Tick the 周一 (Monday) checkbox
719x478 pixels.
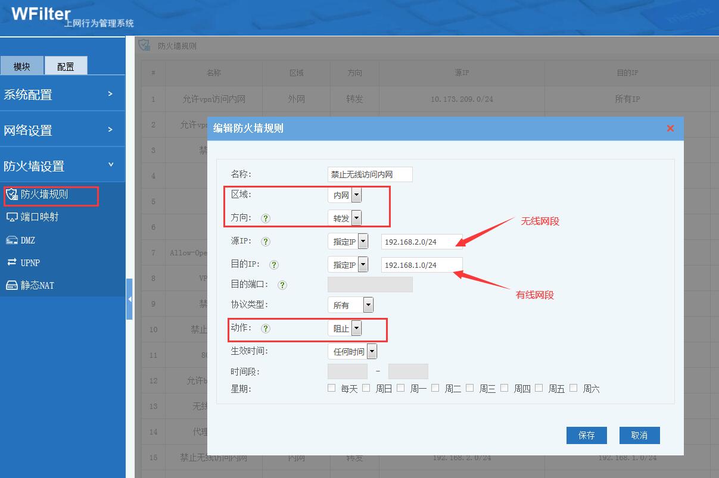click(401, 388)
